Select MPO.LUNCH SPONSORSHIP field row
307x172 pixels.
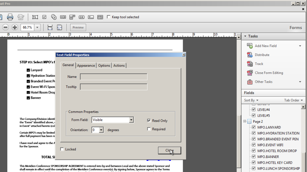(x=278, y=168)
